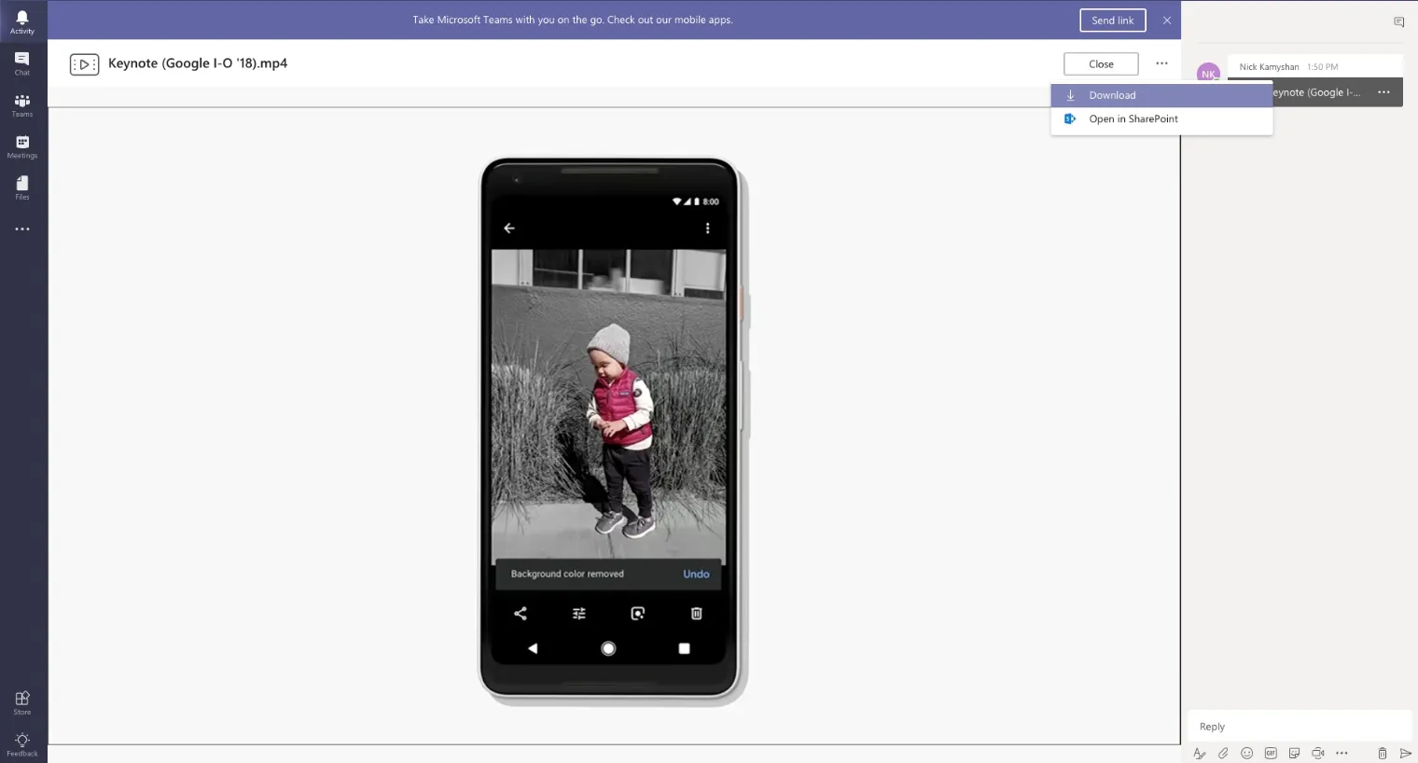Screen dimensions: 1418x763
Task: Choose Open in SharePoint
Action: click(1133, 118)
